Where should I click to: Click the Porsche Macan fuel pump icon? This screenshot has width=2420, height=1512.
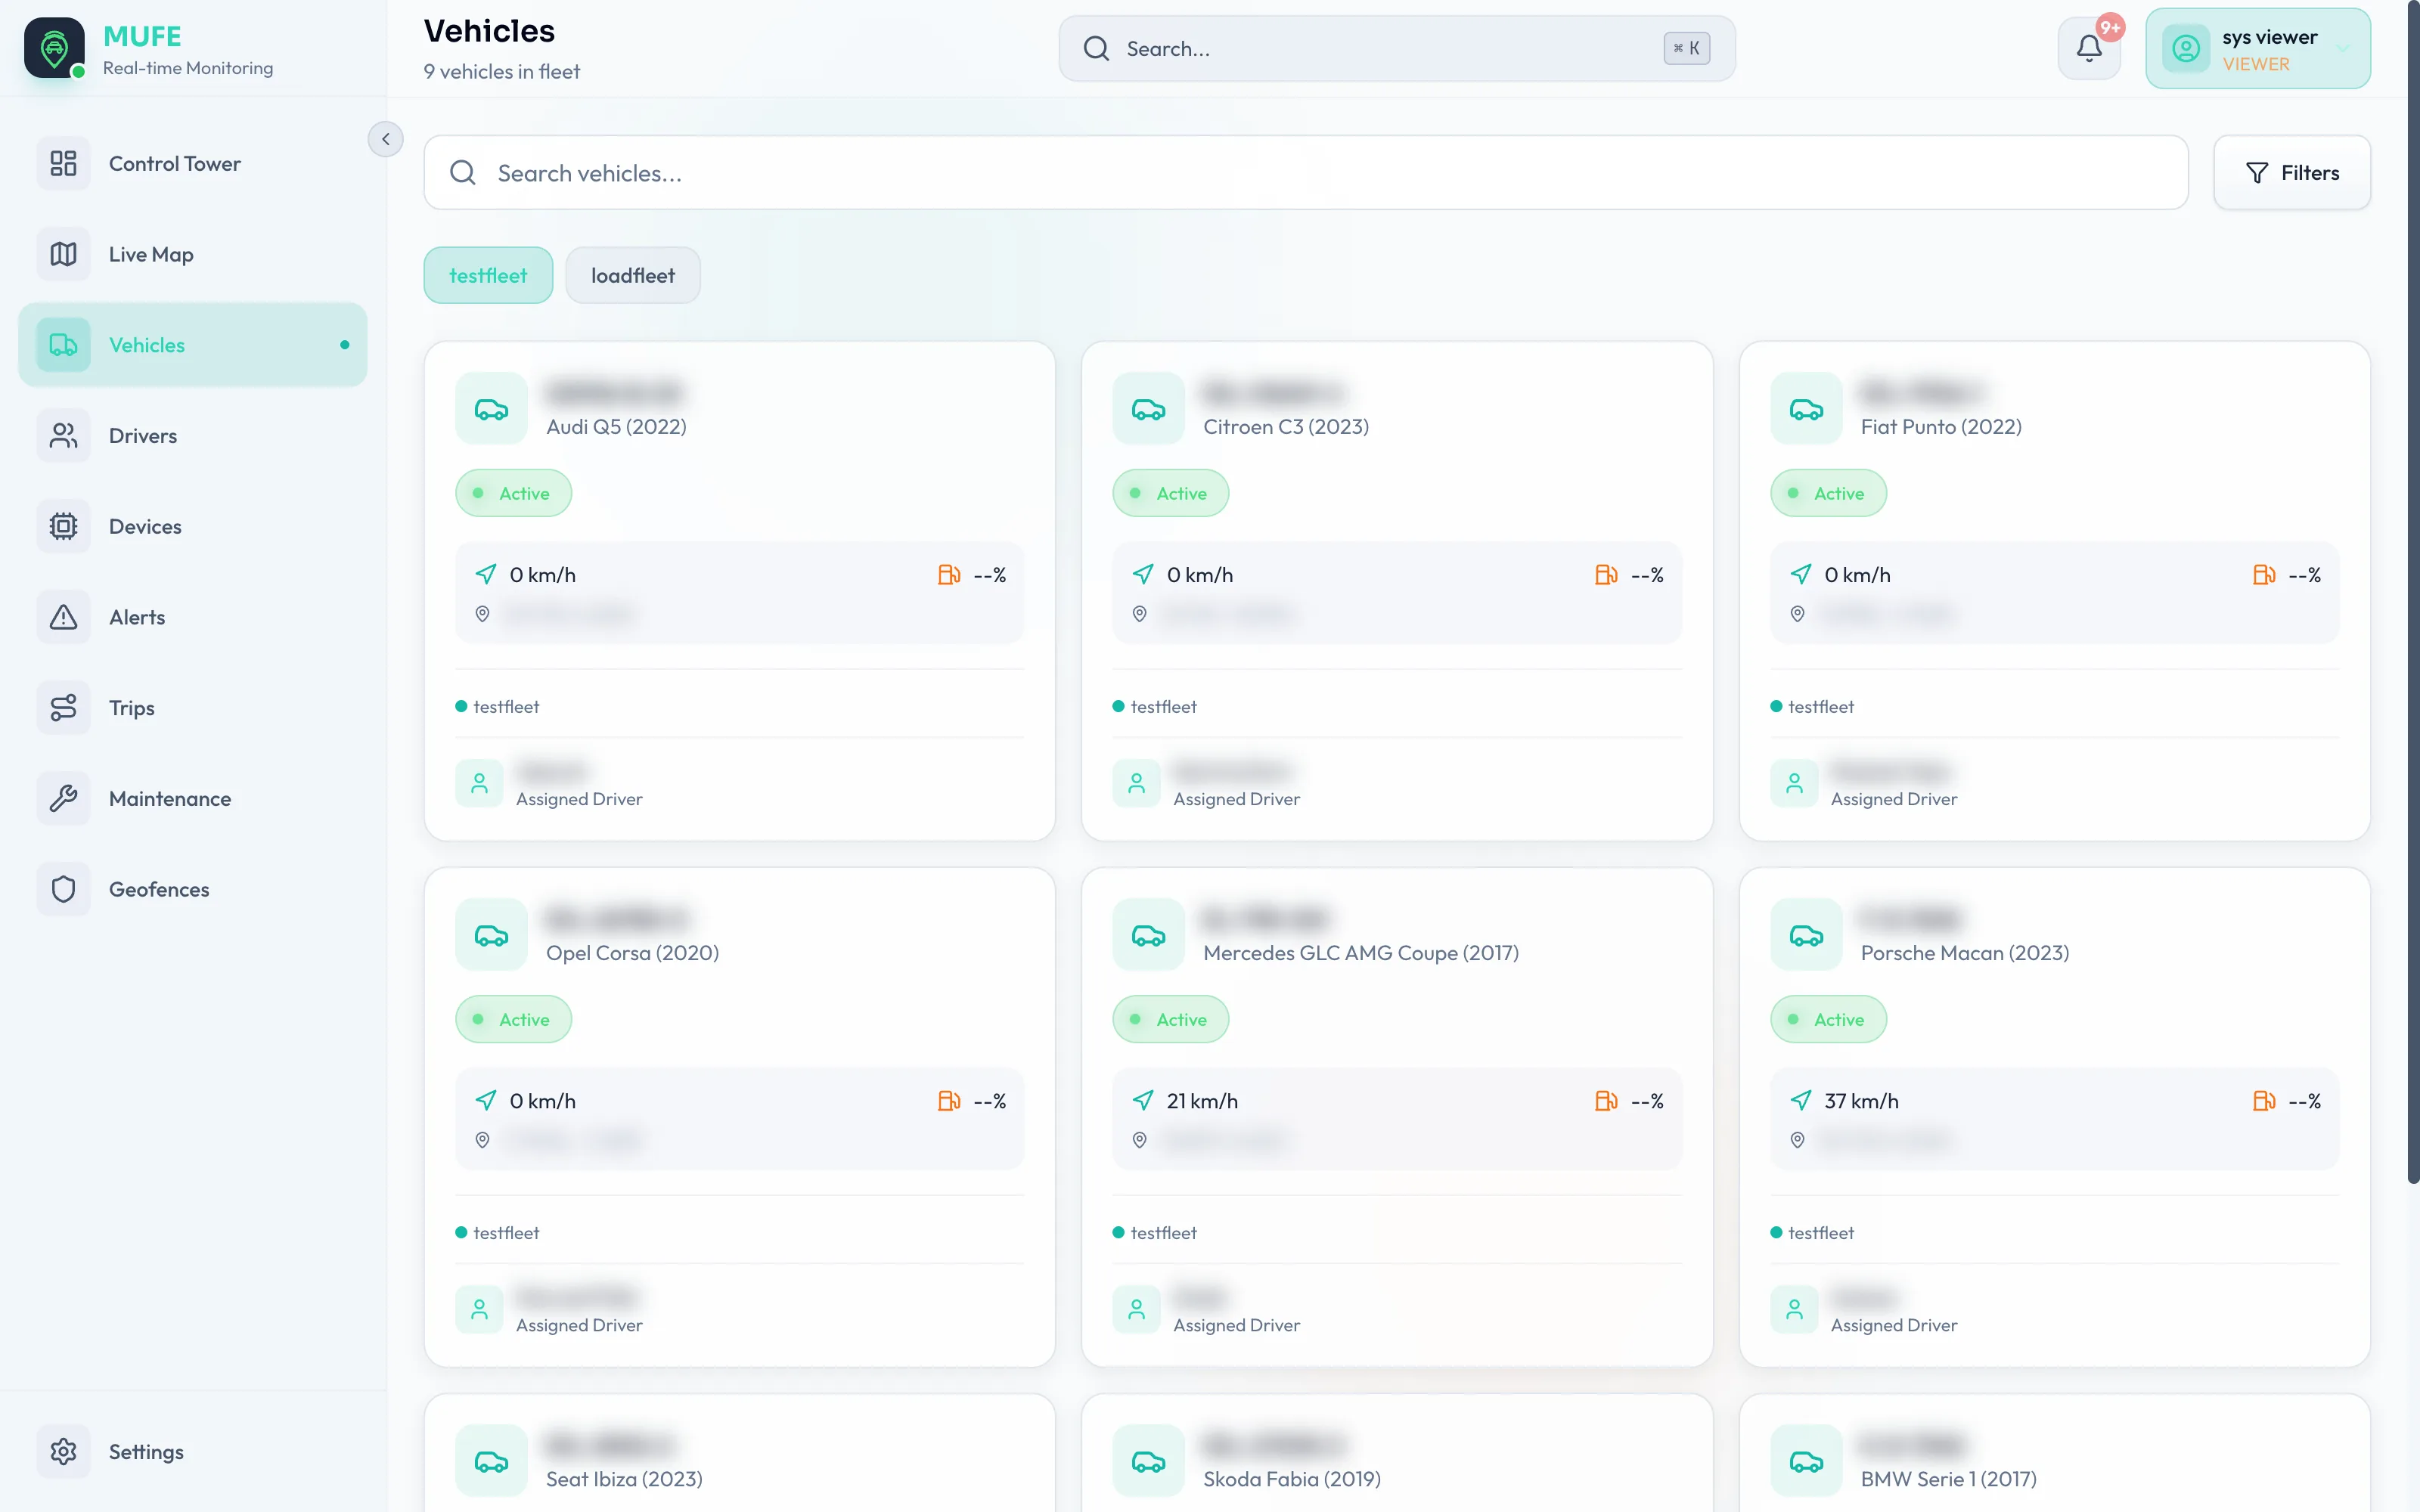(x=2264, y=1101)
